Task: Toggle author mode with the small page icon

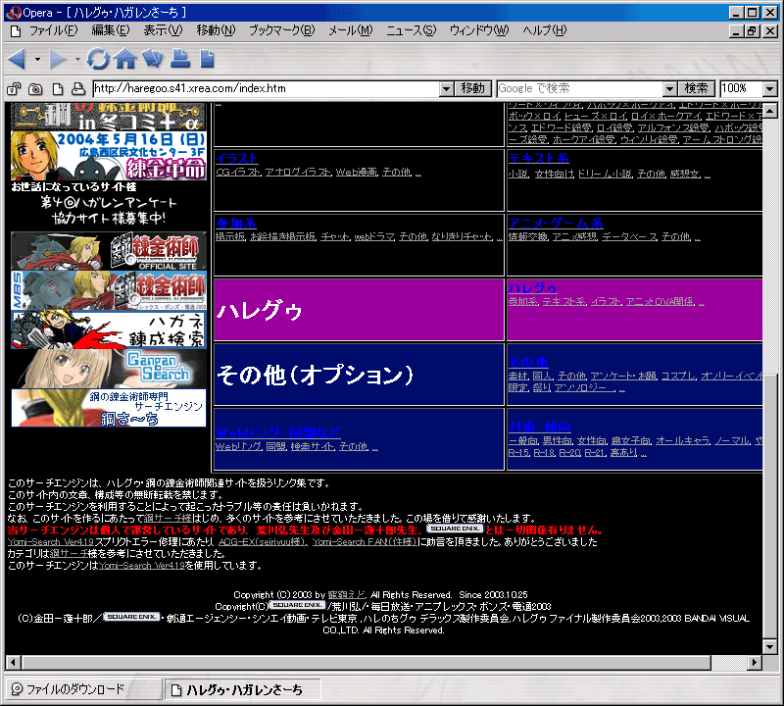Action: coord(58,89)
